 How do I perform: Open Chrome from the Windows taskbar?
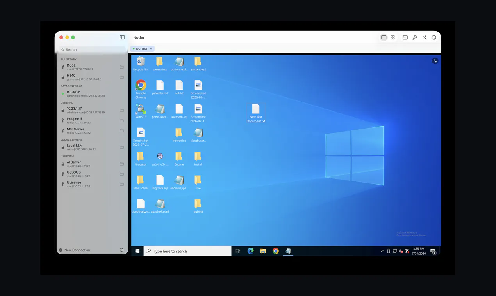tap(275, 251)
